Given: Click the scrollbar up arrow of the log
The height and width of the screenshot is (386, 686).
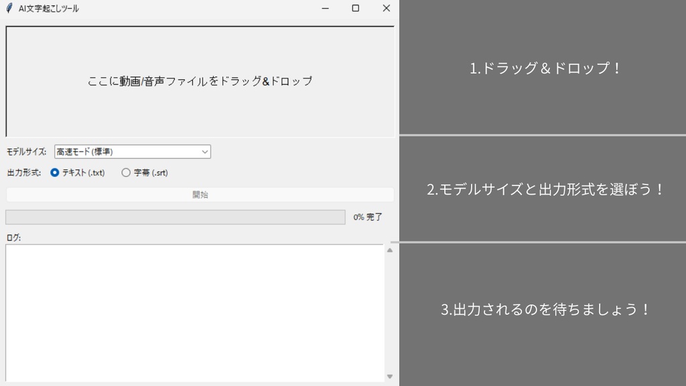Looking at the screenshot, I should tap(389, 249).
